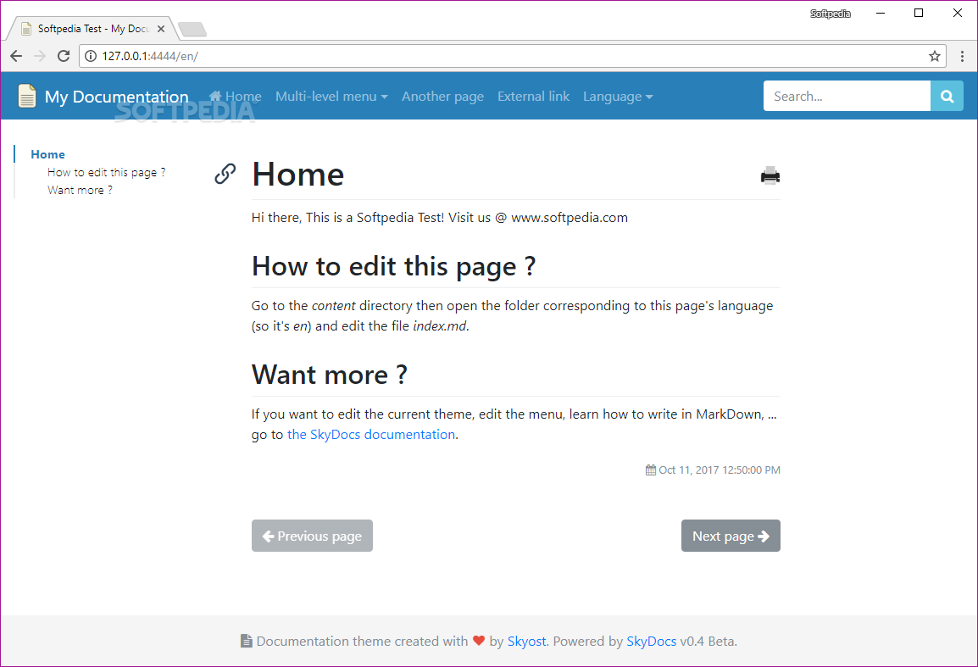Click the My Documentation brand title
The width and height of the screenshot is (978, 667).
tap(117, 97)
